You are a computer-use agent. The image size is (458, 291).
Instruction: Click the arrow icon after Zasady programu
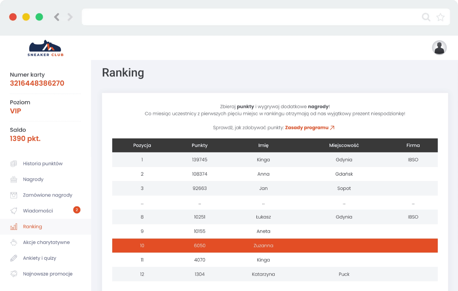332,128
